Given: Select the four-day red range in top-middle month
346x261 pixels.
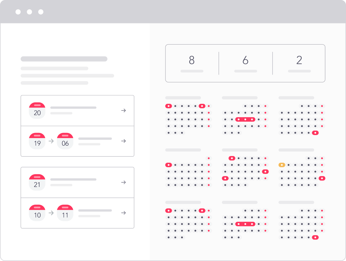Looking at the screenshot, I should click(245, 120).
